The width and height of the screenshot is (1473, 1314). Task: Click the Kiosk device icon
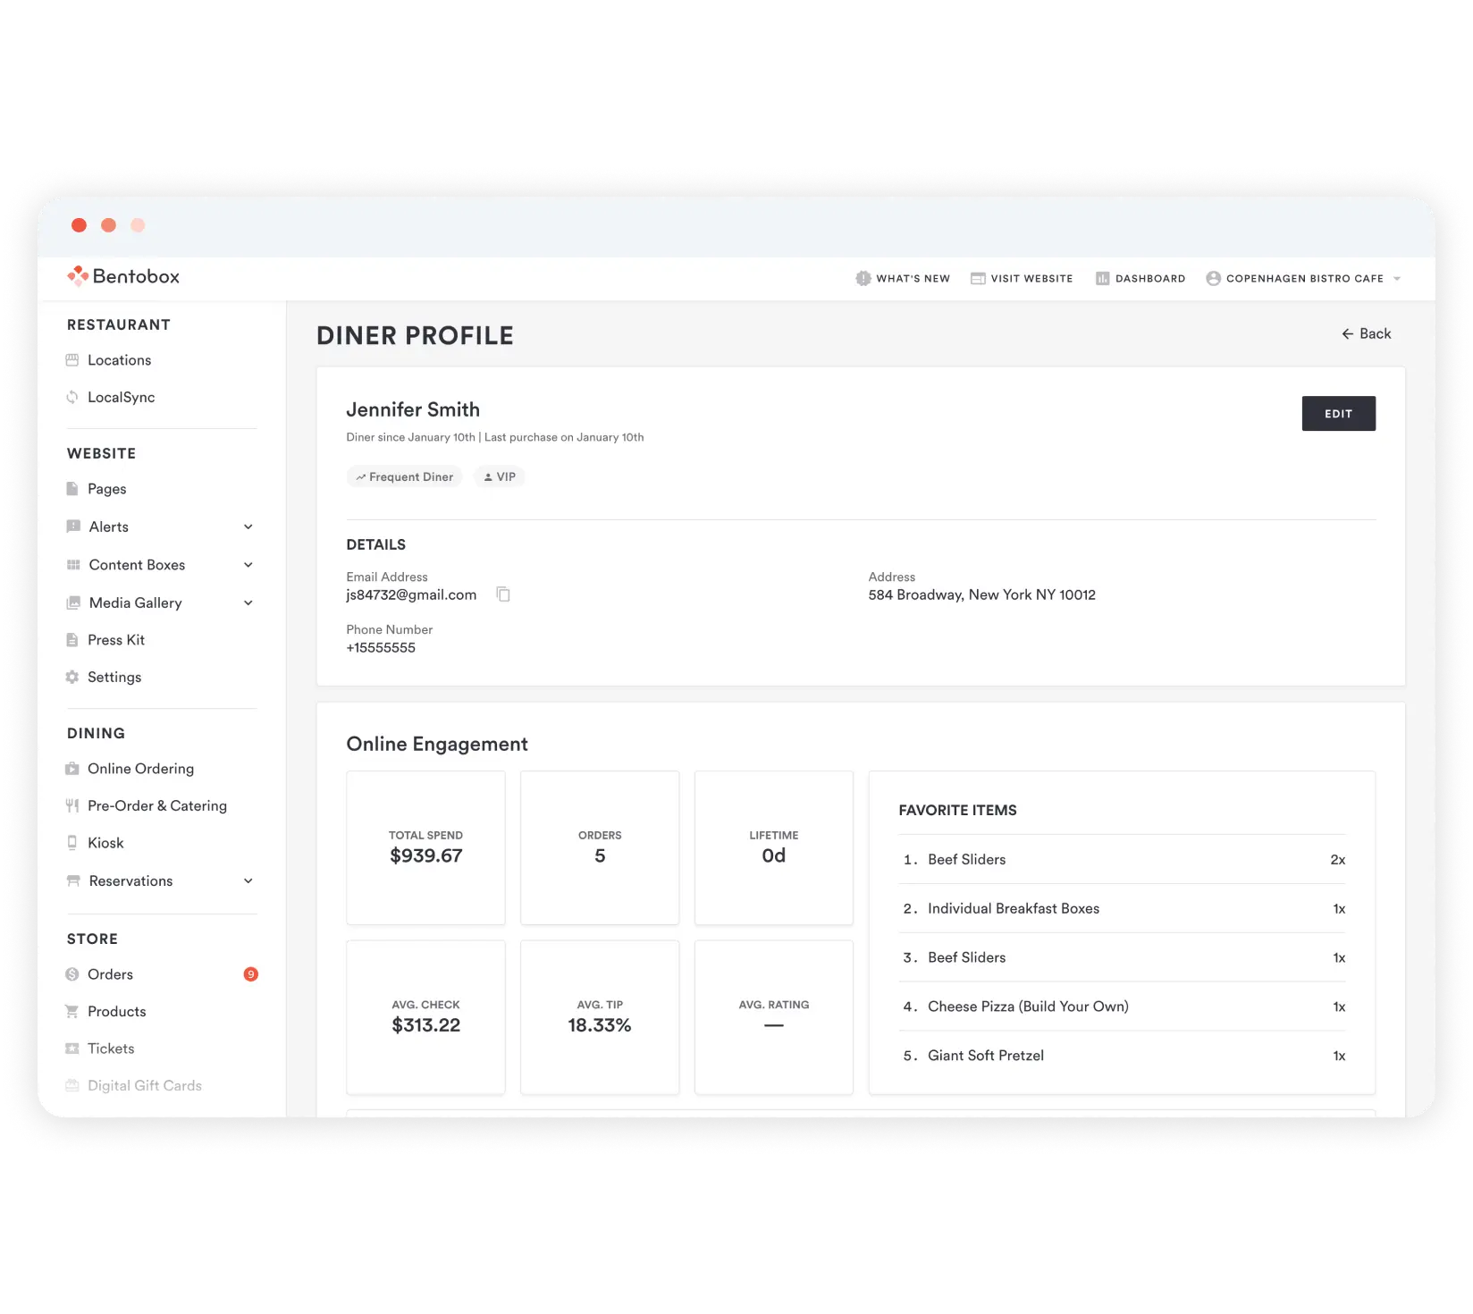[x=72, y=843]
